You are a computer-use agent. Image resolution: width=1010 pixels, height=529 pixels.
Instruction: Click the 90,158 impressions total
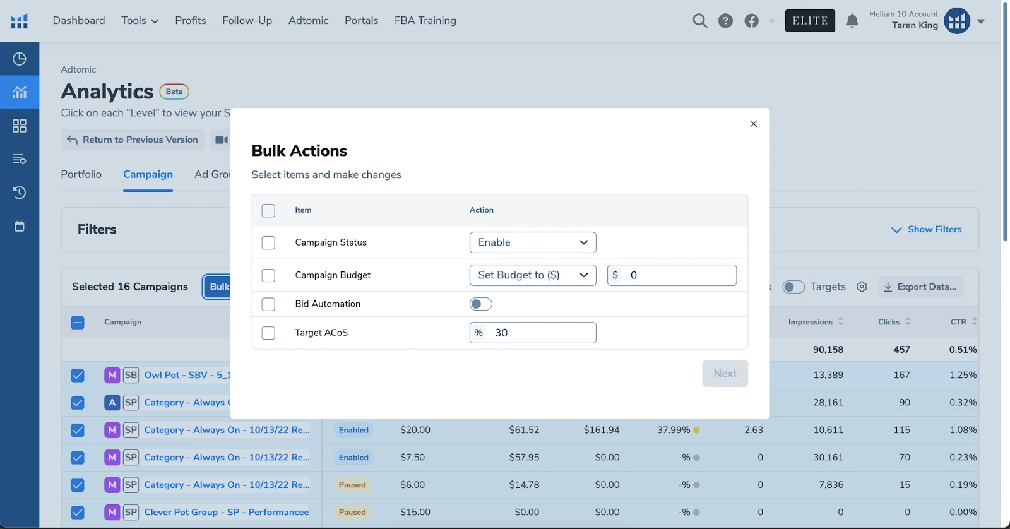pyautogui.click(x=828, y=350)
